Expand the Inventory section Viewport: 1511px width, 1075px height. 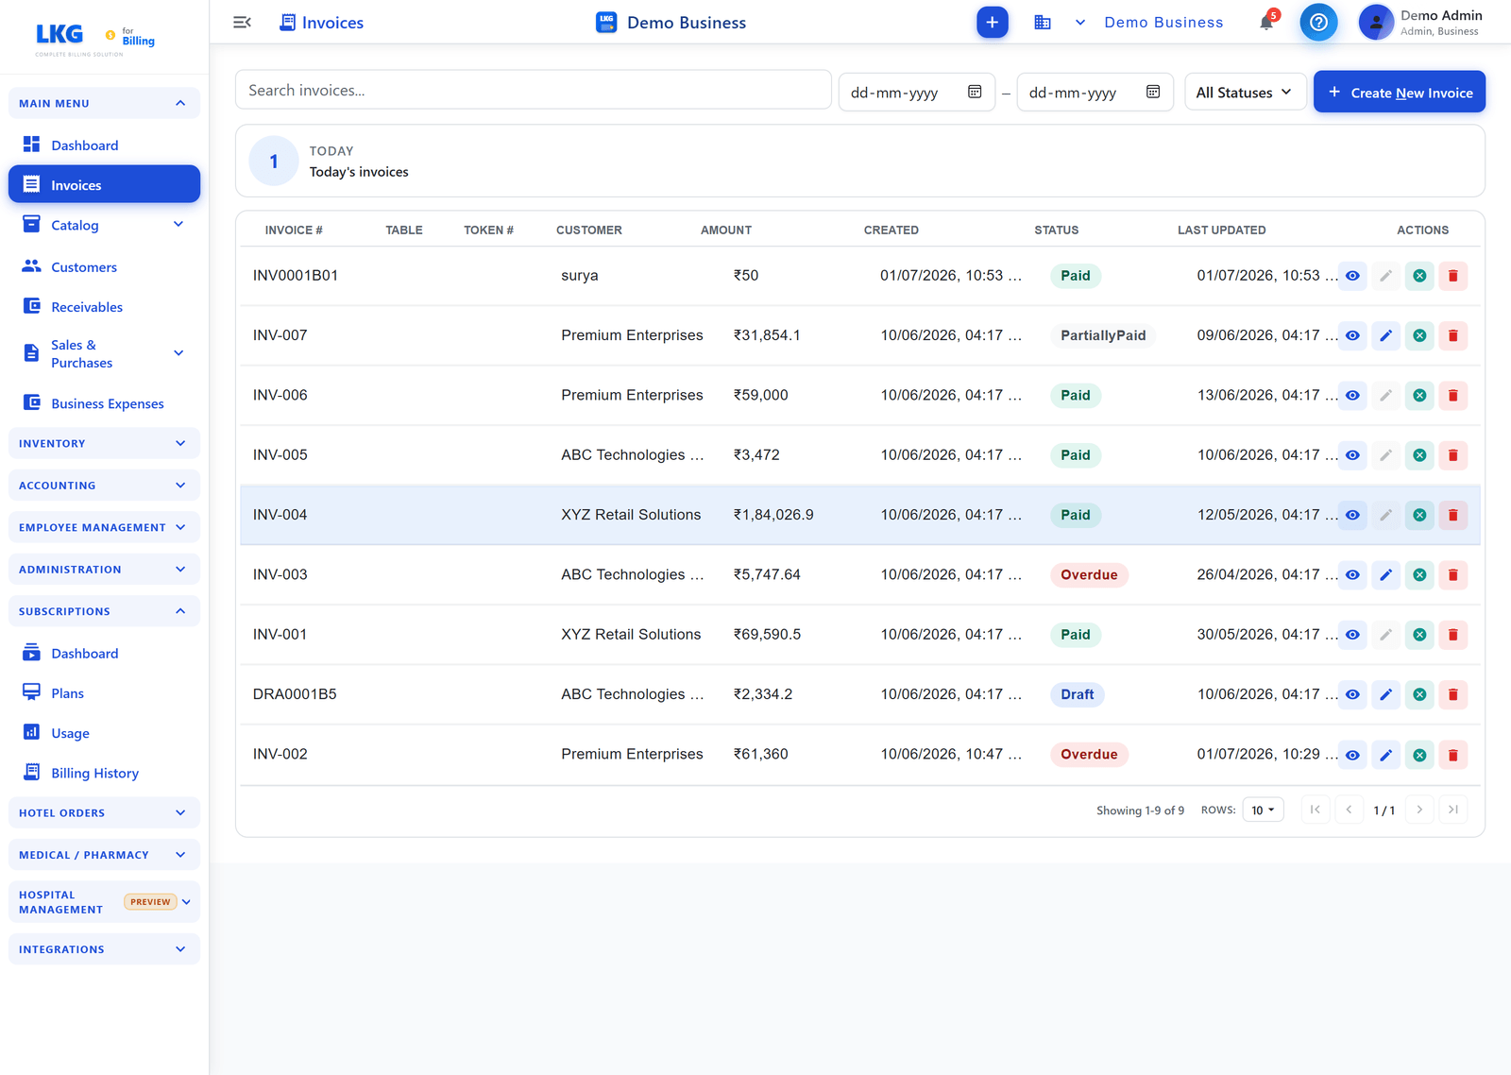pos(104,443)
